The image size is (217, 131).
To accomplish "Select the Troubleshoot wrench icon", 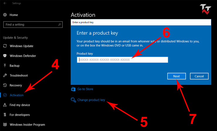I will click(x=5, y=75).
